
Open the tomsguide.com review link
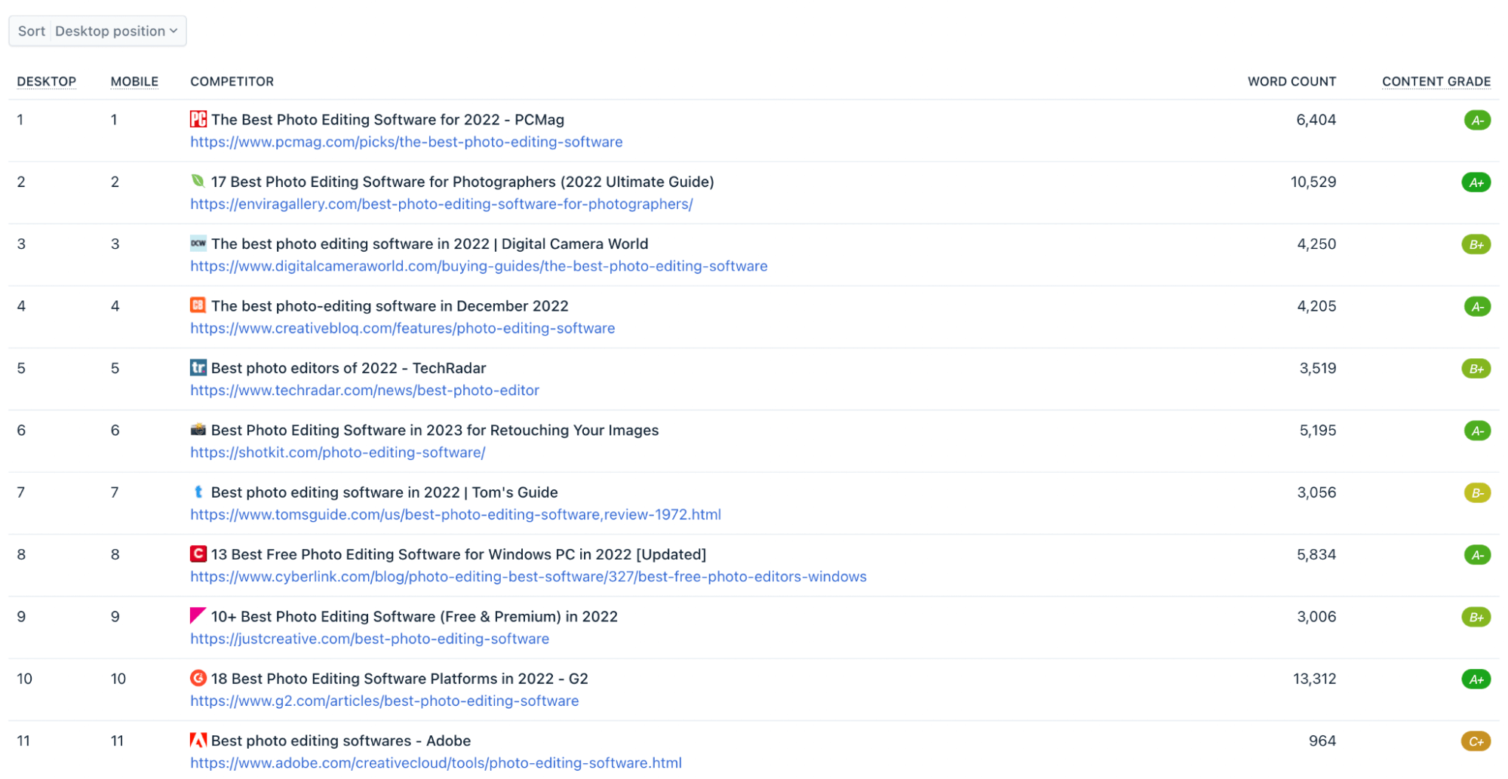(456, 514)
